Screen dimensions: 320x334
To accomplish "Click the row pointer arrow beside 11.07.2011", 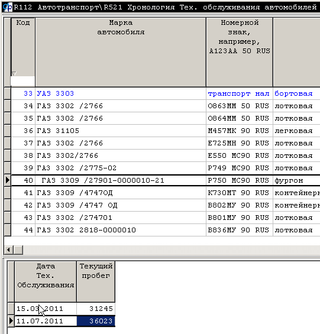I will coord(11,321).
